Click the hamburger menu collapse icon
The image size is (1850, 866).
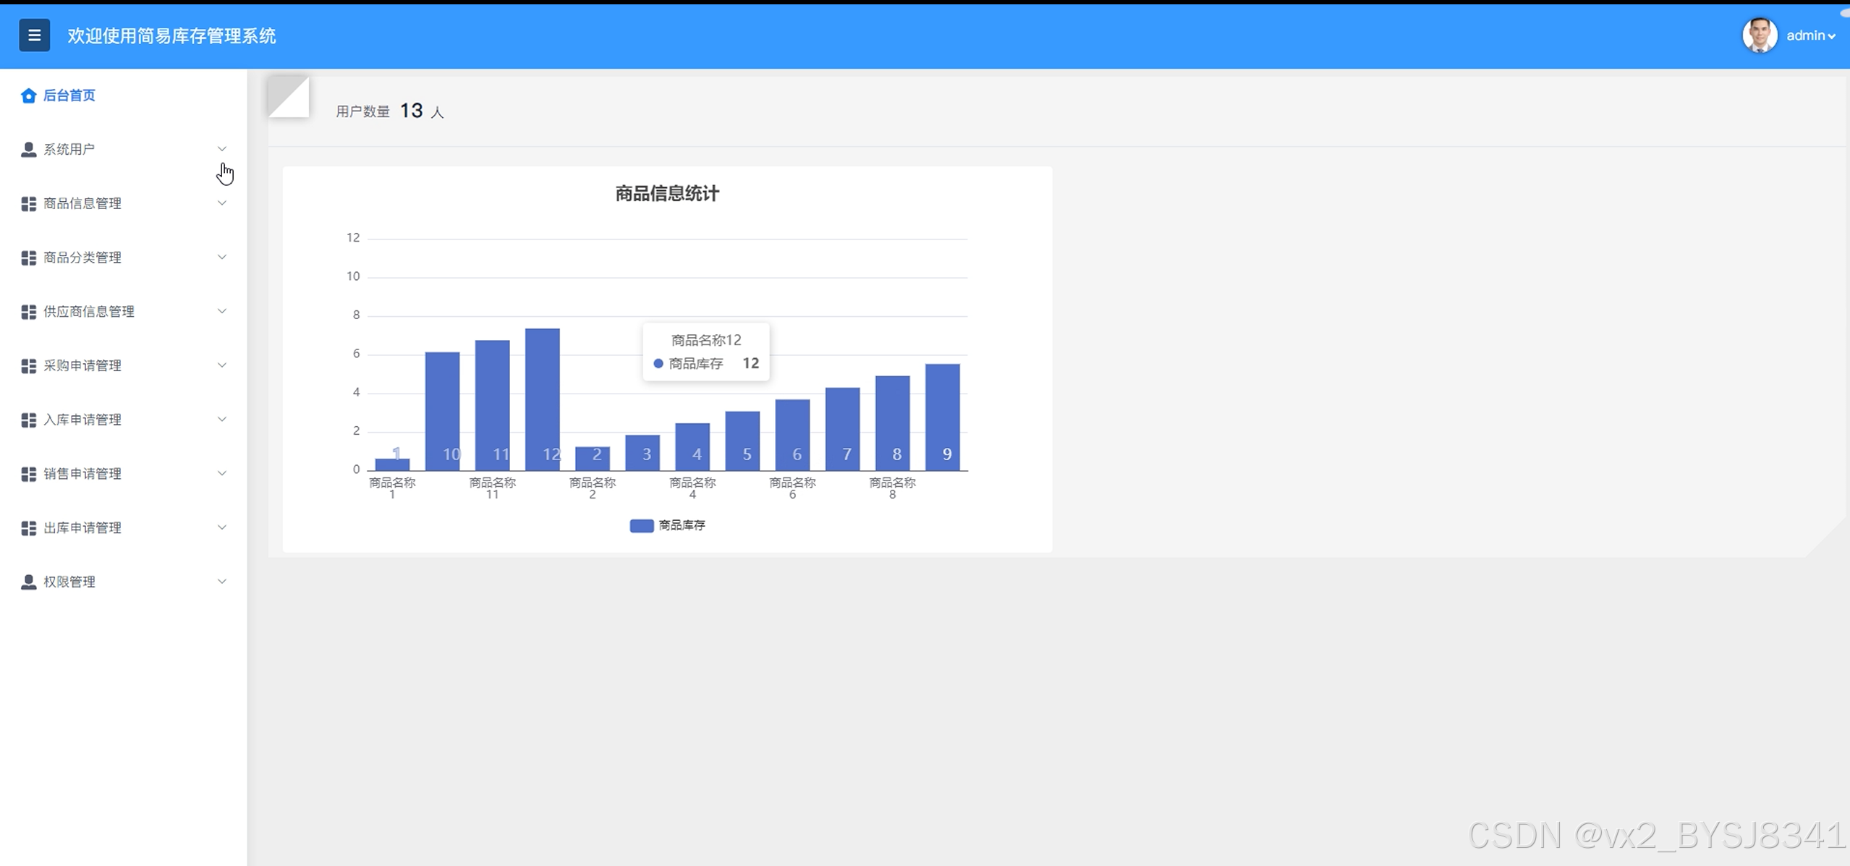click(x=34, y=35)
